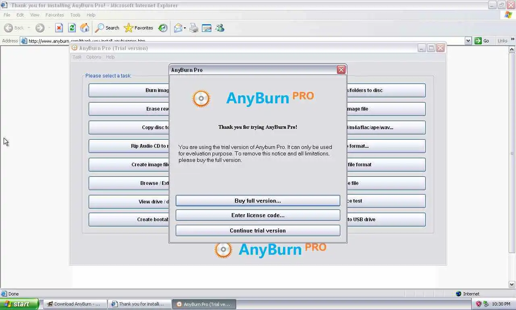Click the Create bootable task button
This screenshot has width=516, height=310.
tap(129, 220)
